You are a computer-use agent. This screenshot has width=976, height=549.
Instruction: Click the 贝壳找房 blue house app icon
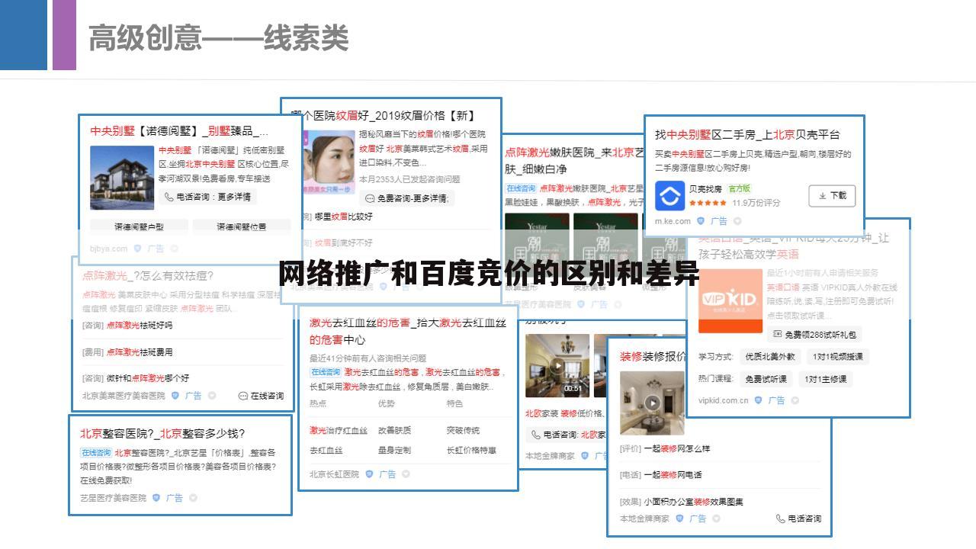(x=670, y=196)
